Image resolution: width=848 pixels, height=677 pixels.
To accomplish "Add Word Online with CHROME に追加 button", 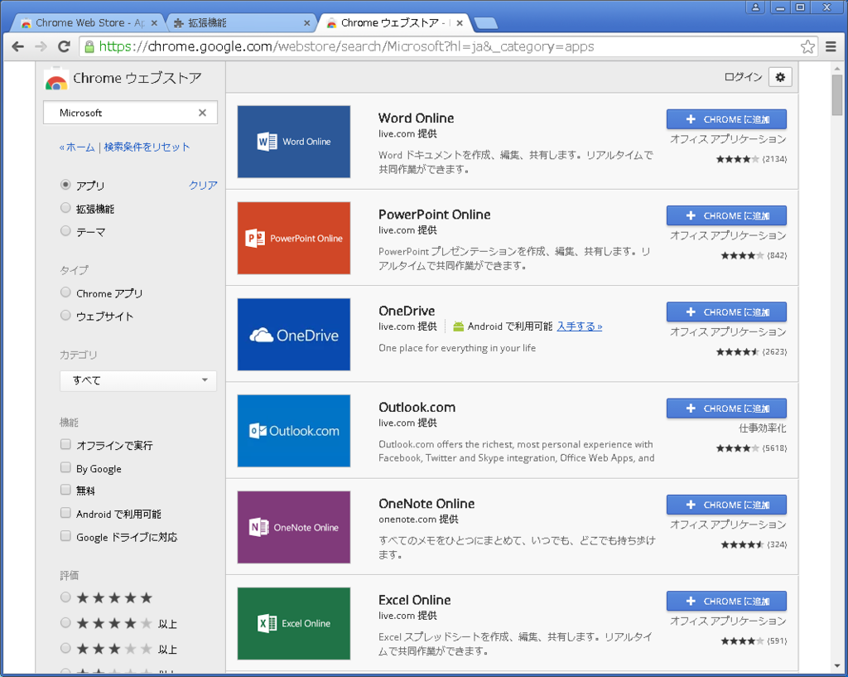I will [726, 119].
